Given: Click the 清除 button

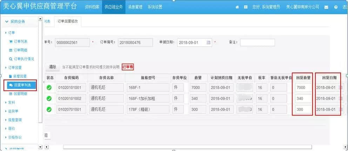Looking at the screenshot, I should [x=53, y=67].
